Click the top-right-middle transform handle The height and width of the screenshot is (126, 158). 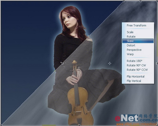(x=140, y=1)
